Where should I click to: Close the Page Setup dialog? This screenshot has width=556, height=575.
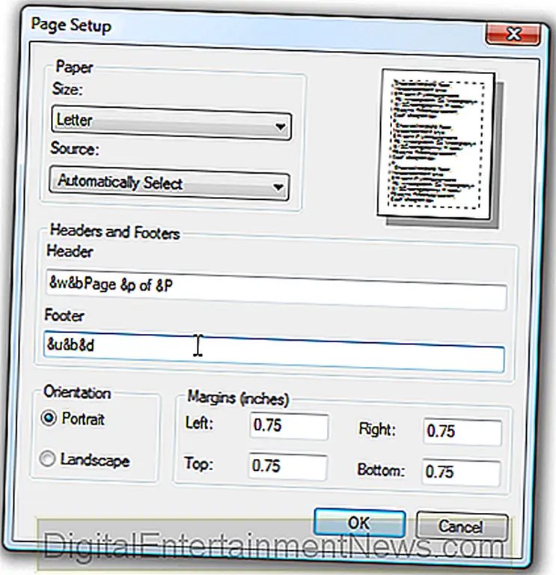pyautogui.click(x=513, y=34)
